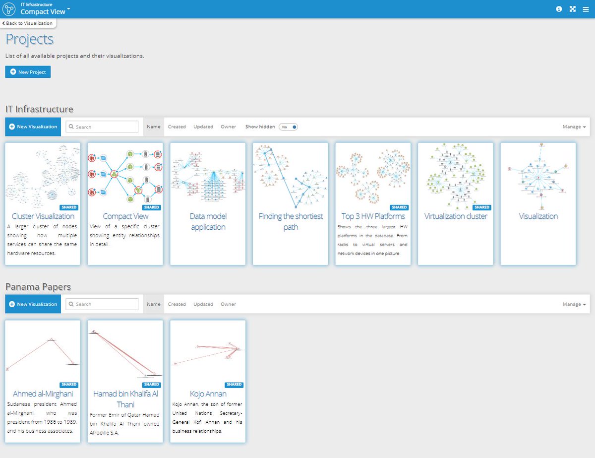Click SHARED badge on Compact View card
Viewport: 595px width, 458px height.
coord(151,207)
